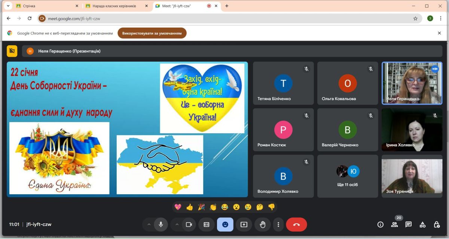Click the red leave call button
The width and height of the screenshot is (449, 239).
[296, 224]
